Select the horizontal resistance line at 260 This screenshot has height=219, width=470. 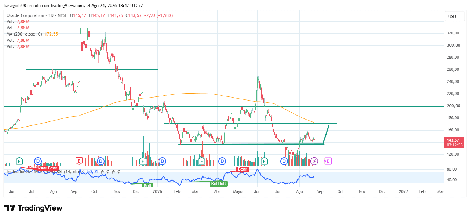(92, 69)
